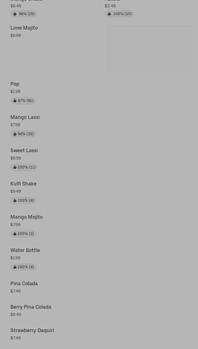This screenshot has width=198, height=349.
Task: Click the thumbs-up icon on Mango Lassi rating
Action: pyautogui.click(x=15, y=134)
